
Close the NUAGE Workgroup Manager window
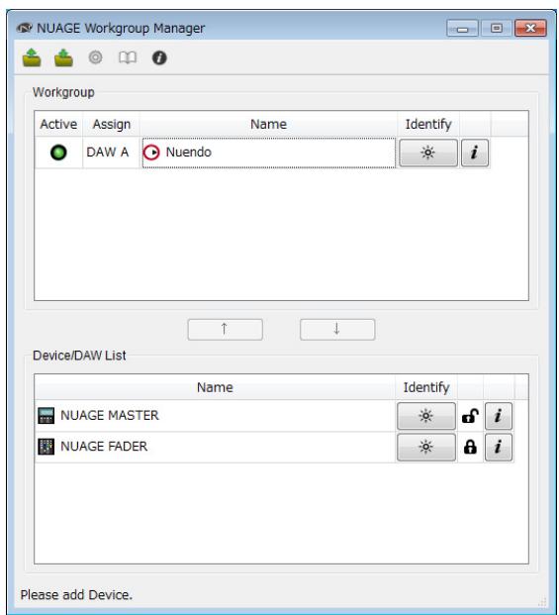pos(530,29)
